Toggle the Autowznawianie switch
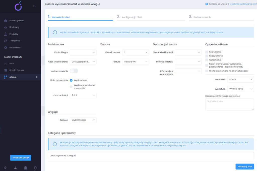 point(74,71)
